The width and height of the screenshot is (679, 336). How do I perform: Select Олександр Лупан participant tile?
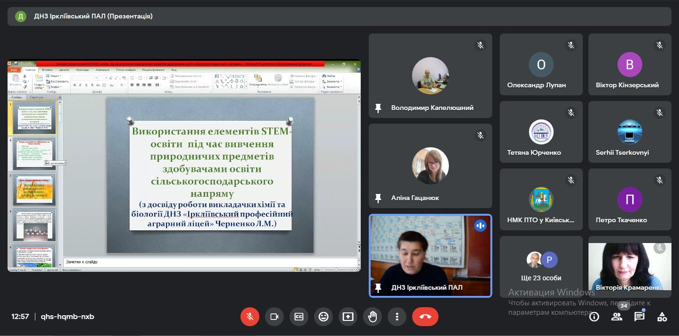(x=541, y=64)
